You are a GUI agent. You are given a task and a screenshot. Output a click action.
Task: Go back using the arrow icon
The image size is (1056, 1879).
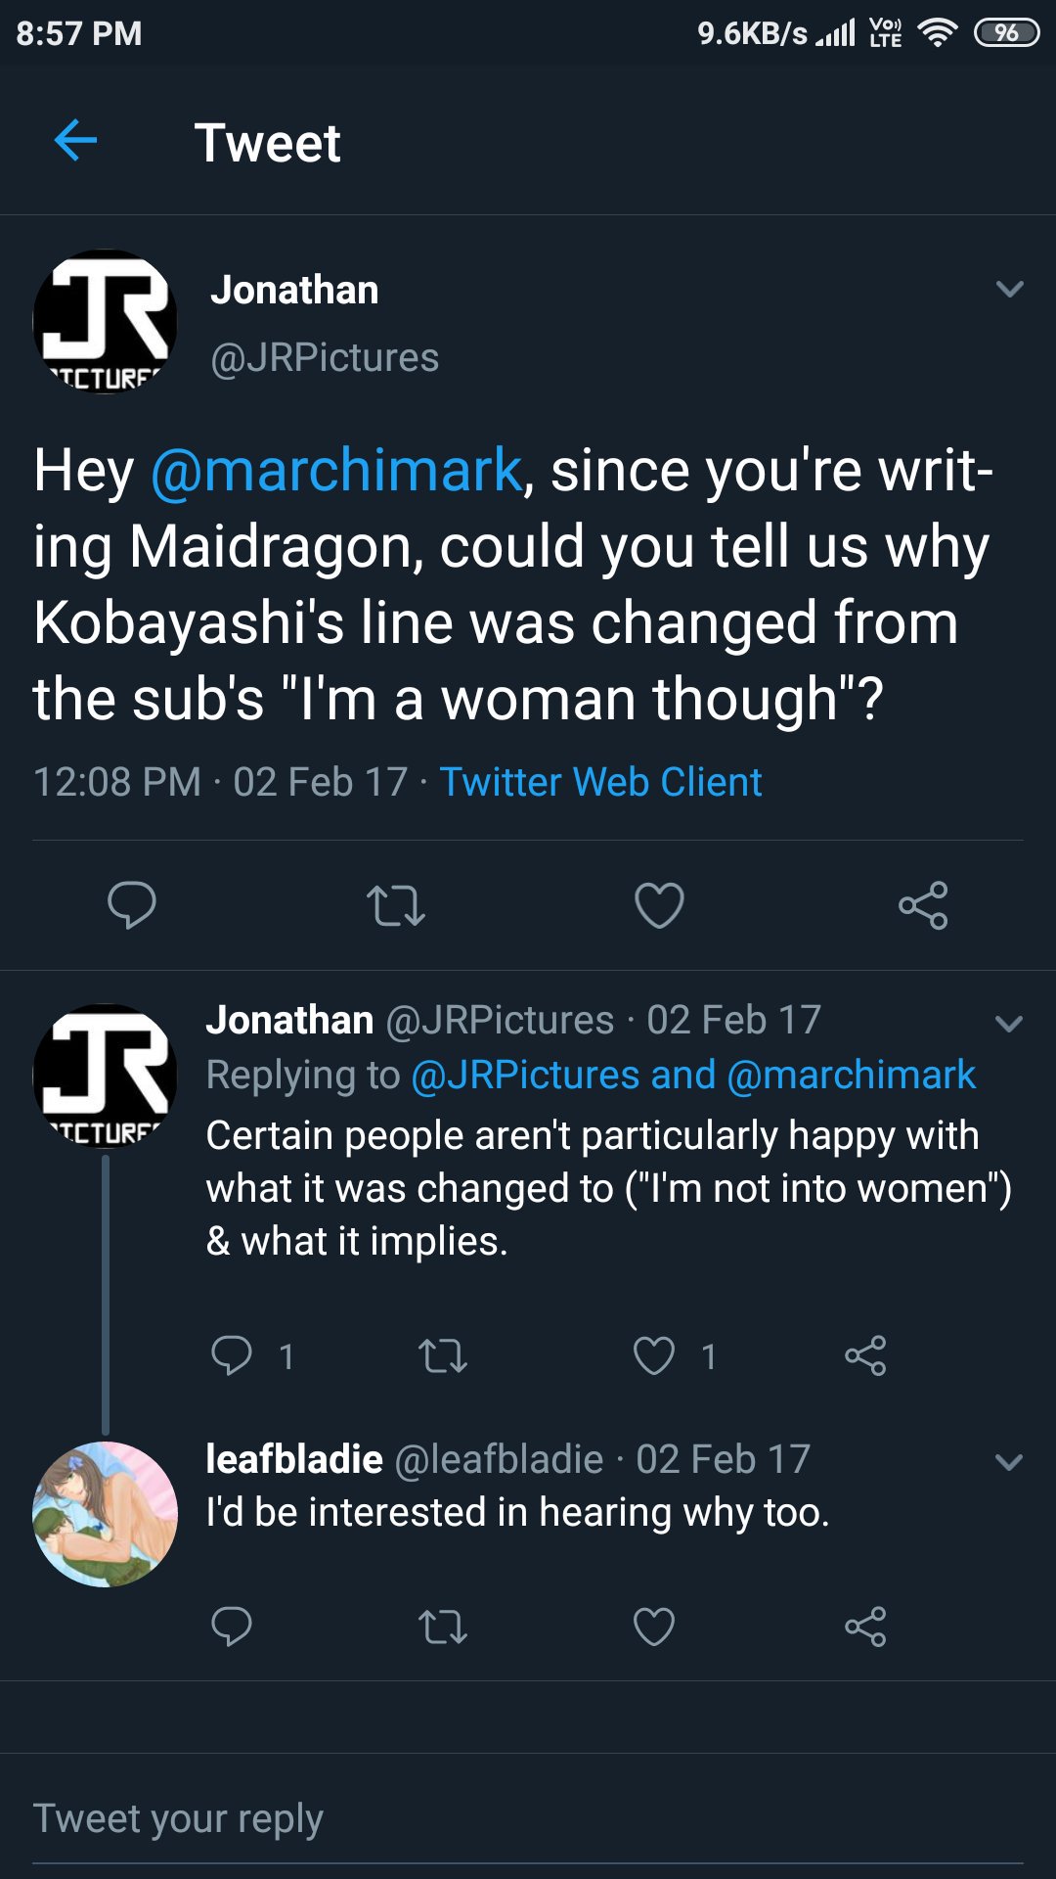click(75, 141)
